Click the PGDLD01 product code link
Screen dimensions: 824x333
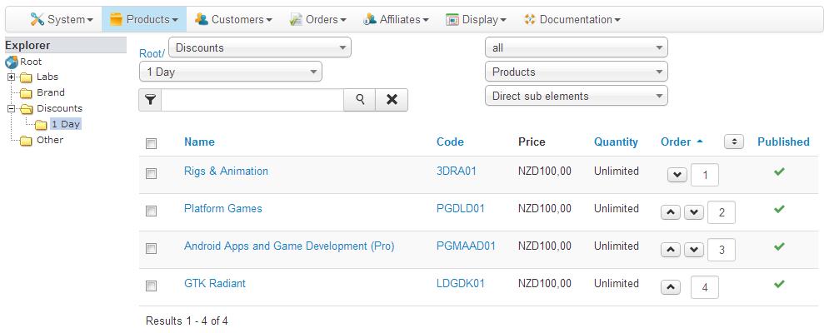click(460, 209)
